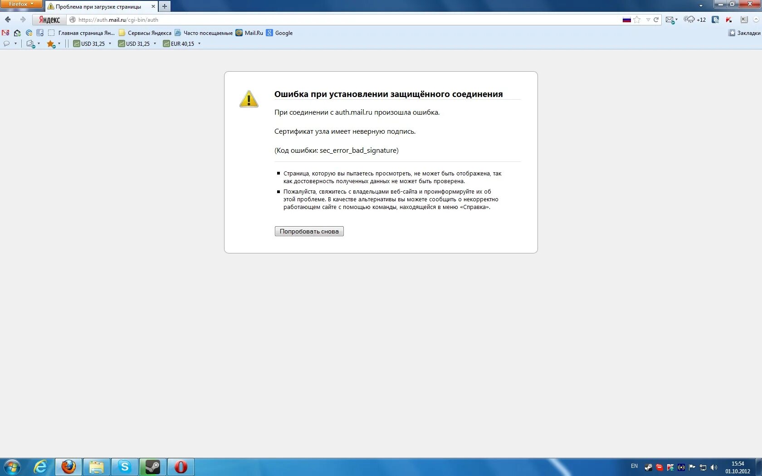This screenshot has height=476, width=762.
Task: Click the speech bubble toolbar icon
Action: (6, 44)
